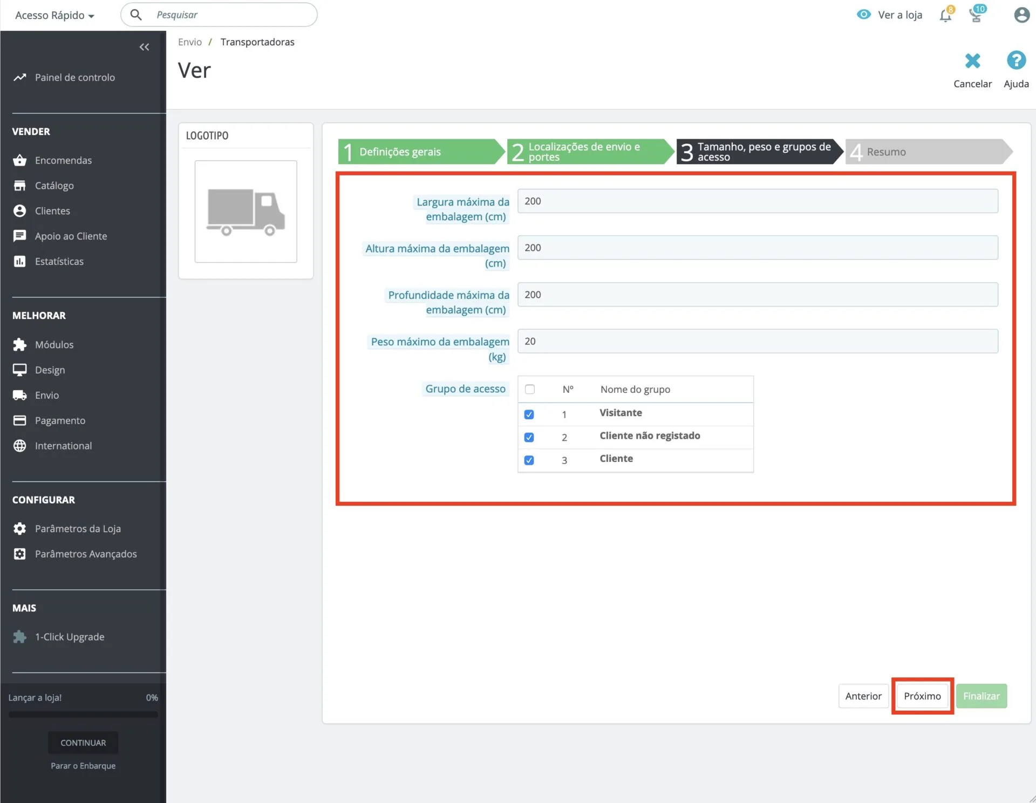
Task: Toggle the Cliente não registado checkbox
Action: 529,437
